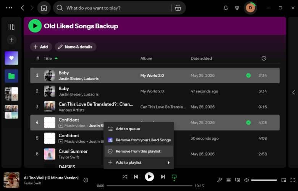Click the # column header

pyautogui.click(x=37, y=58)
